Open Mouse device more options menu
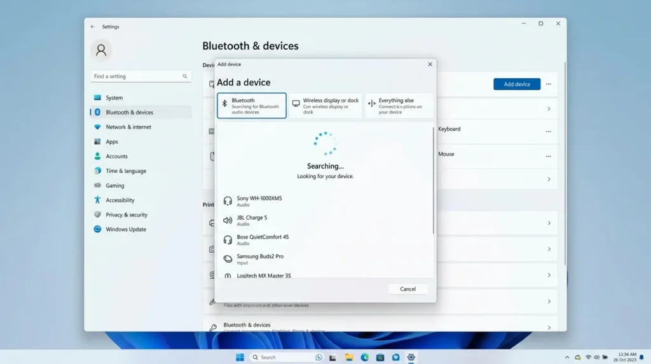The image size is (651, 364). tap(549, 157)
